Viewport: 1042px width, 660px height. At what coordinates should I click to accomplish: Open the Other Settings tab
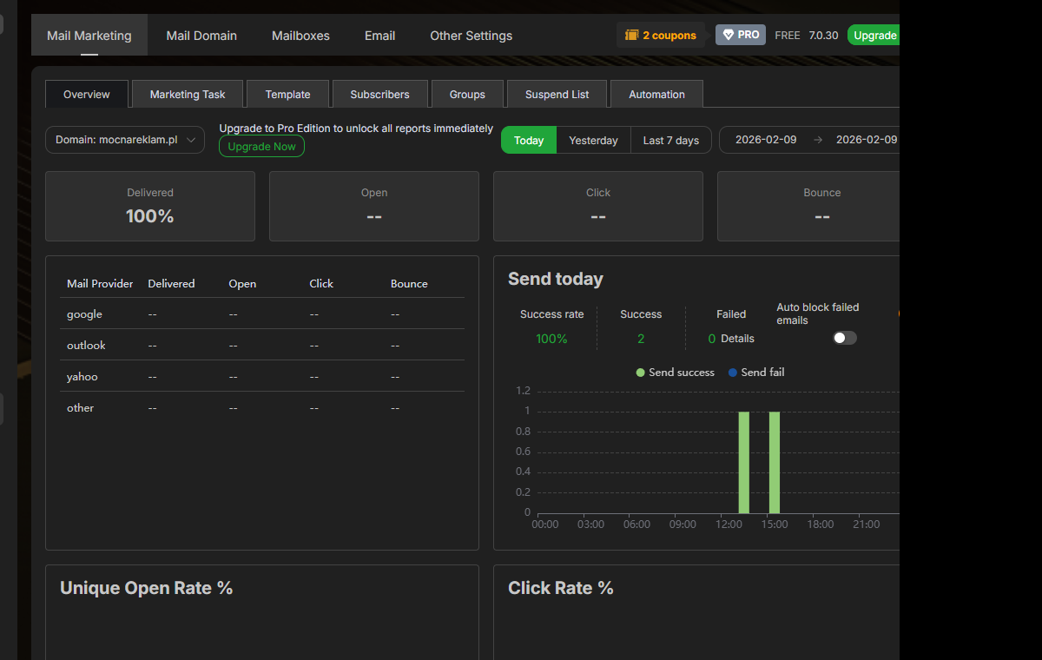471,36
